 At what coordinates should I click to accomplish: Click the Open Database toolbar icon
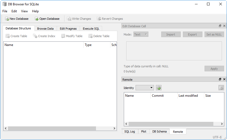(x=37, y=19)
